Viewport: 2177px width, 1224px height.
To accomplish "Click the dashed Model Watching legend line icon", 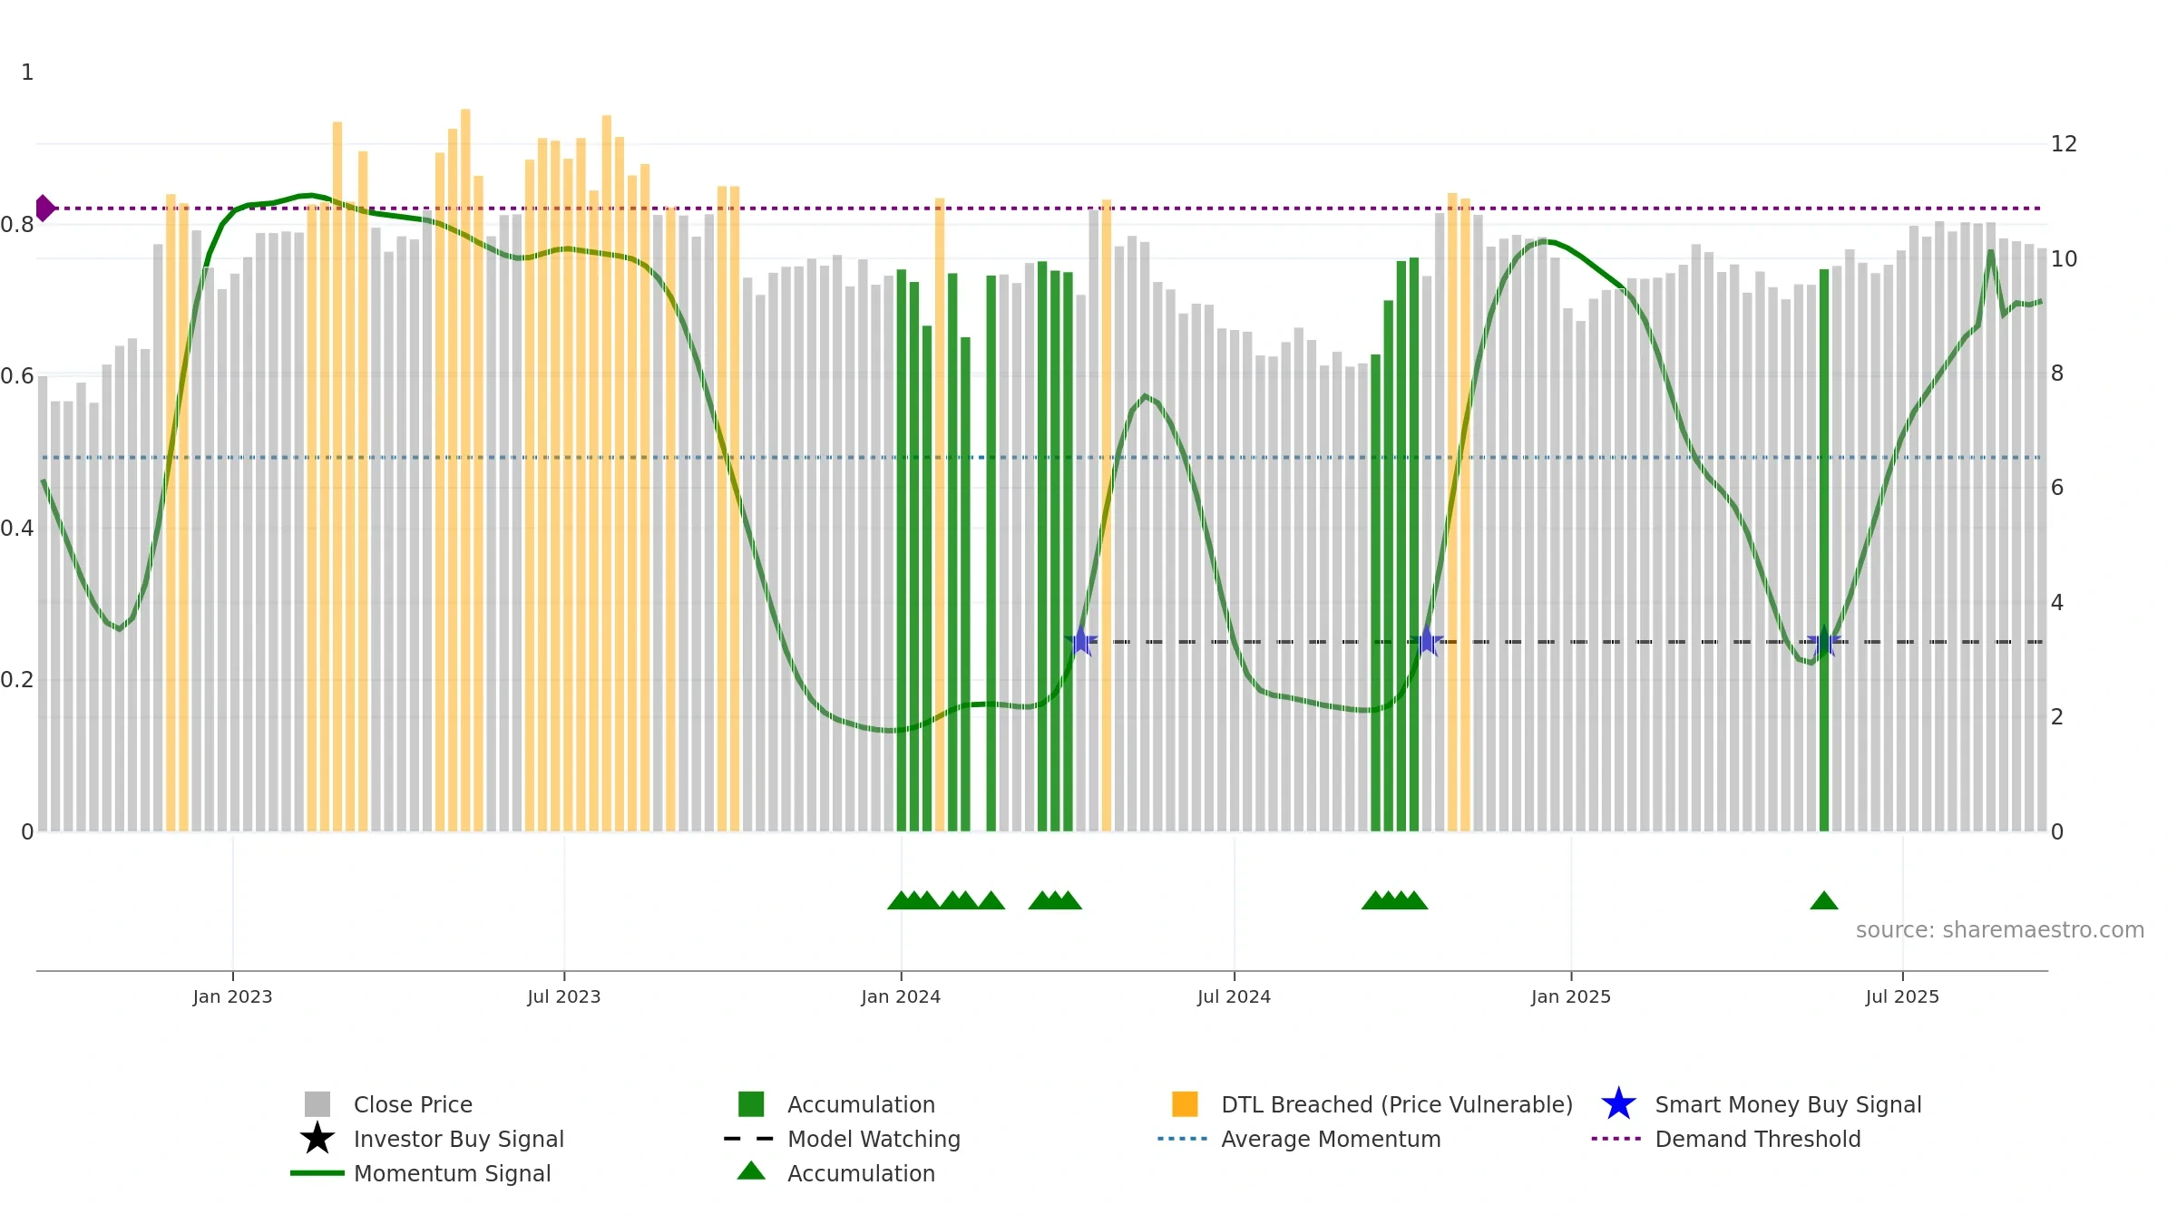I will [749, 1139].
